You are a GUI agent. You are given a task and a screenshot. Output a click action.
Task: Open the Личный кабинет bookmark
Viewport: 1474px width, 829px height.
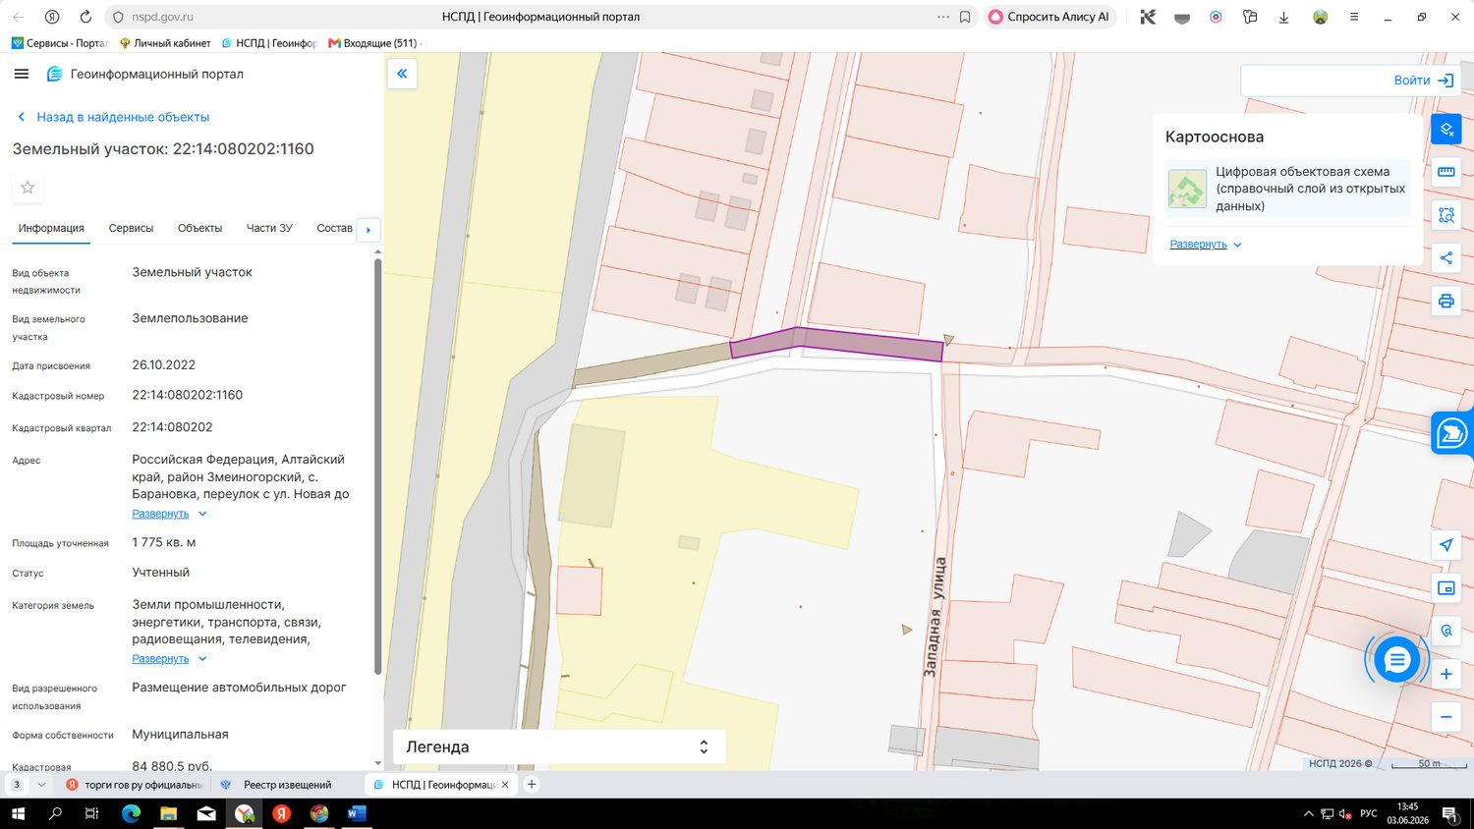[164, 43]
